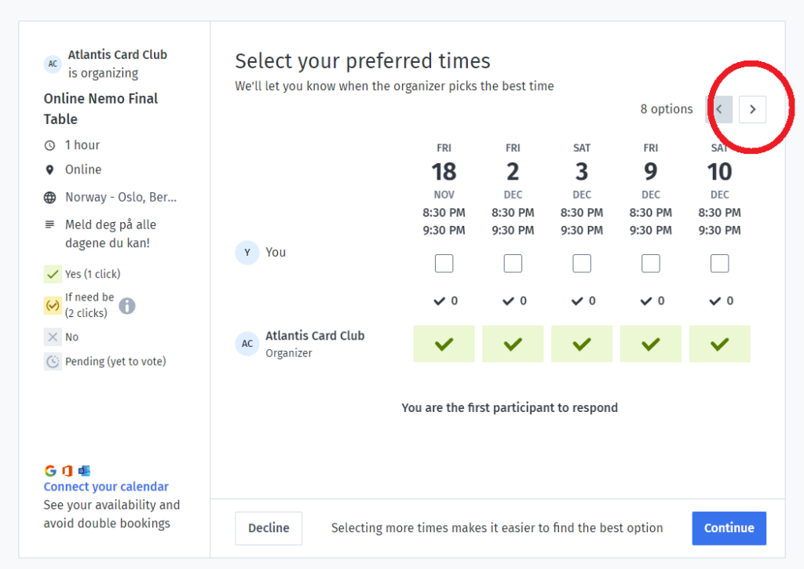
Task: Go back with left chevron arrow
Action: click(720, 109)
